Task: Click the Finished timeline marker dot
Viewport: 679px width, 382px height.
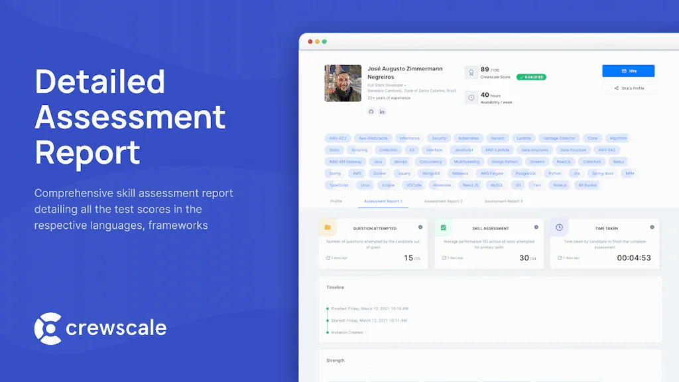Action: [x=328, y=309]
